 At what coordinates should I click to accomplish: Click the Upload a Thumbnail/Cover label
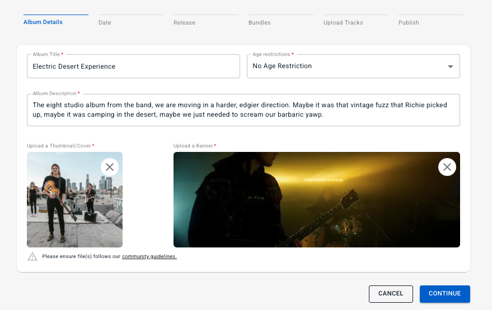tap(59, 146)
